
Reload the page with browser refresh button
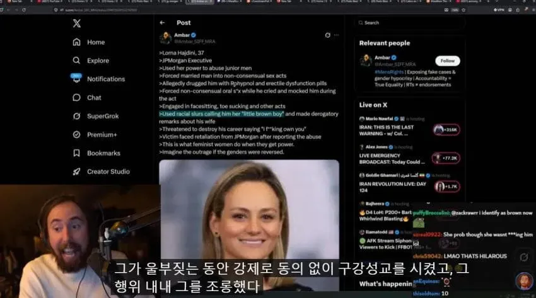point(23,10)
